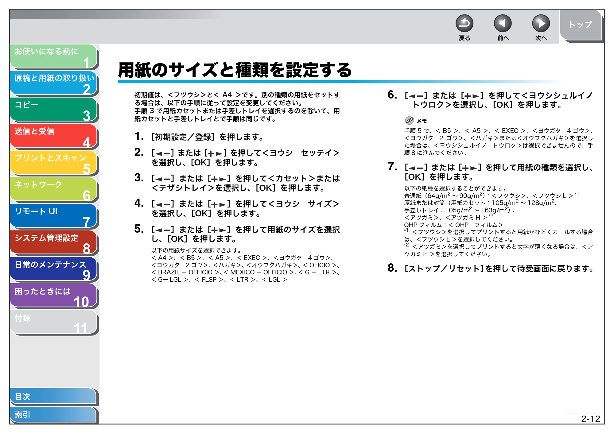This screenshot has height=434, width=614.
Task: Click the 前へ (previous page) arrow icon
Action: (x=503, y=23)
